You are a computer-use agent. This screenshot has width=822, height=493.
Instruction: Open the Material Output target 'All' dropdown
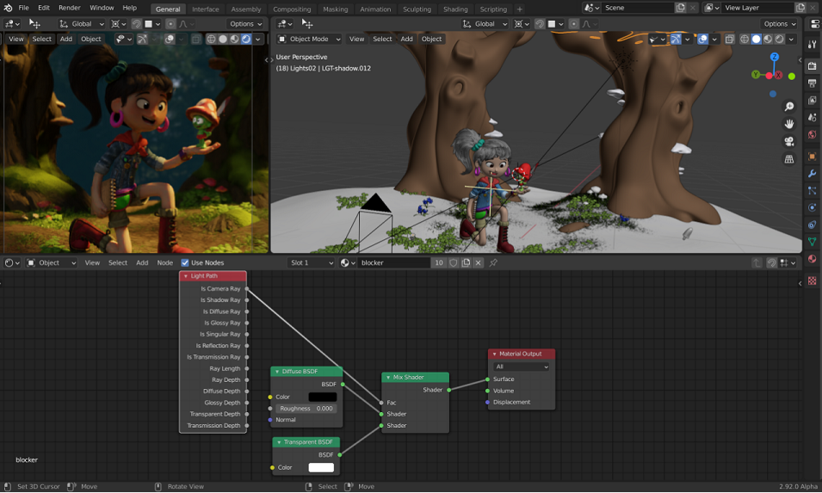tap(521, 367)
